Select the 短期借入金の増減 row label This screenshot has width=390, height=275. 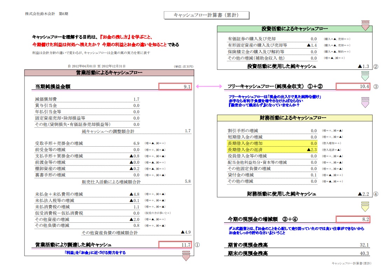[245, 137]
